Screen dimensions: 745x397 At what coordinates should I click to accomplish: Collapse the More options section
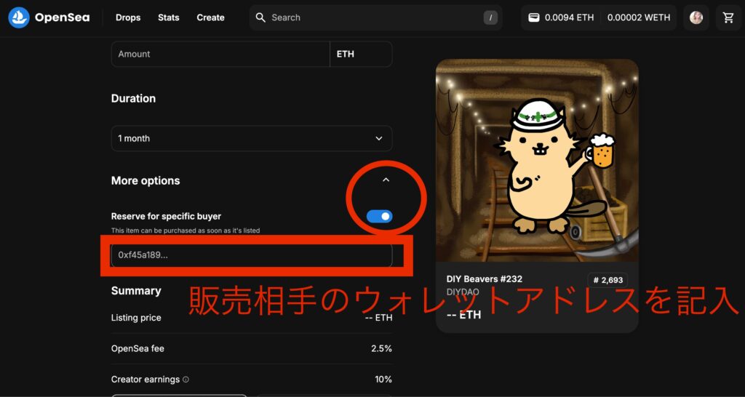click(386, 180)
